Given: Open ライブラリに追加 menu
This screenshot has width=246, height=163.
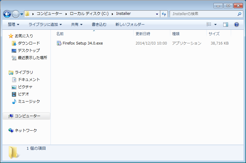Looking at the screenshot, I should pyautogui.click(x=45, y=25).
